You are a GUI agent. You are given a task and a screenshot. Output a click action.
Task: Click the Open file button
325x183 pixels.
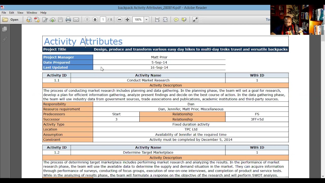click(11, 20)
